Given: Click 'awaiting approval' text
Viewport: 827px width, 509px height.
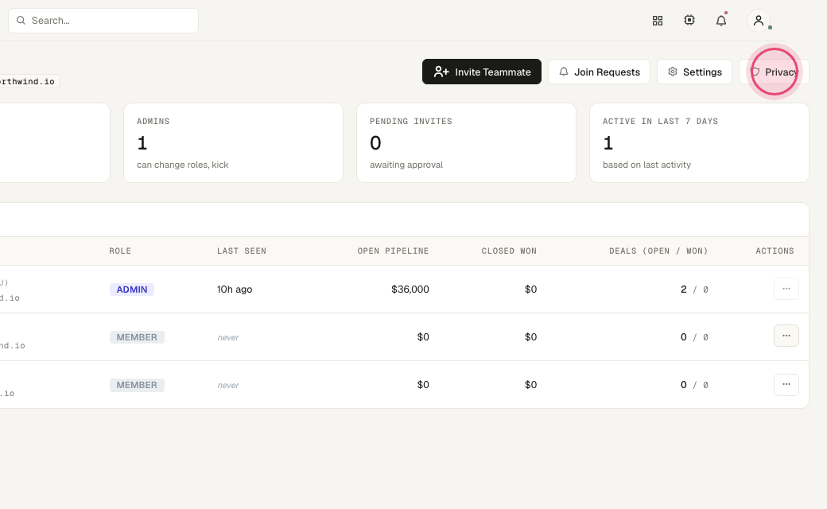Looking at the screenshot, I should click(x=406, y=165).
